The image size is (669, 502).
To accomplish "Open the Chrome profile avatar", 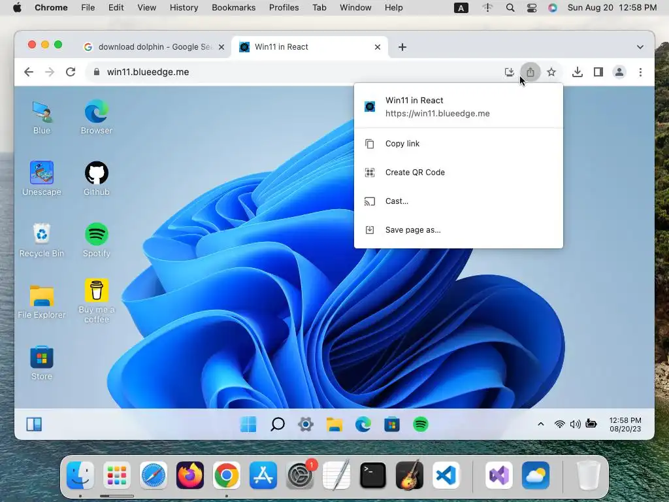I will [x=619, y=72].
